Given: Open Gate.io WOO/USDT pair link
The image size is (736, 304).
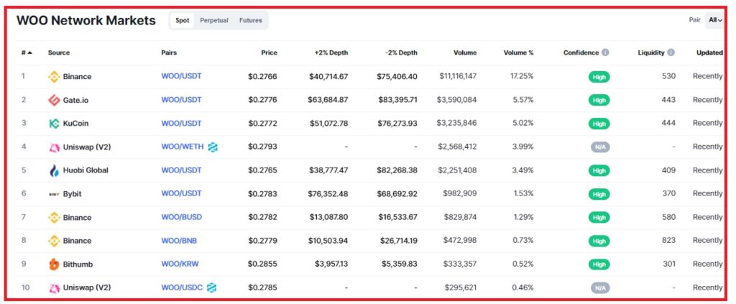Looking at the screenshot, I should coord(181,99).
